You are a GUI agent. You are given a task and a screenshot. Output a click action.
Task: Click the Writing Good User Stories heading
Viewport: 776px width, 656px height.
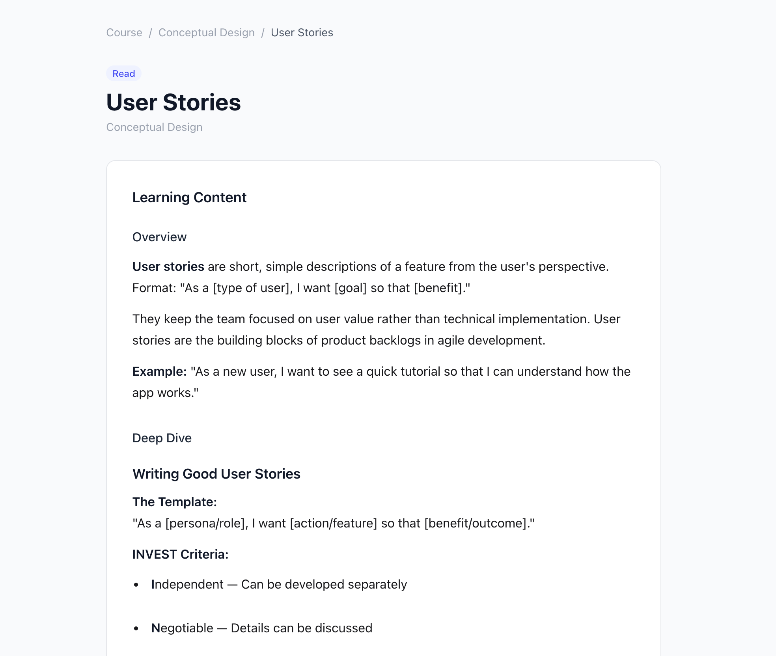216,474
